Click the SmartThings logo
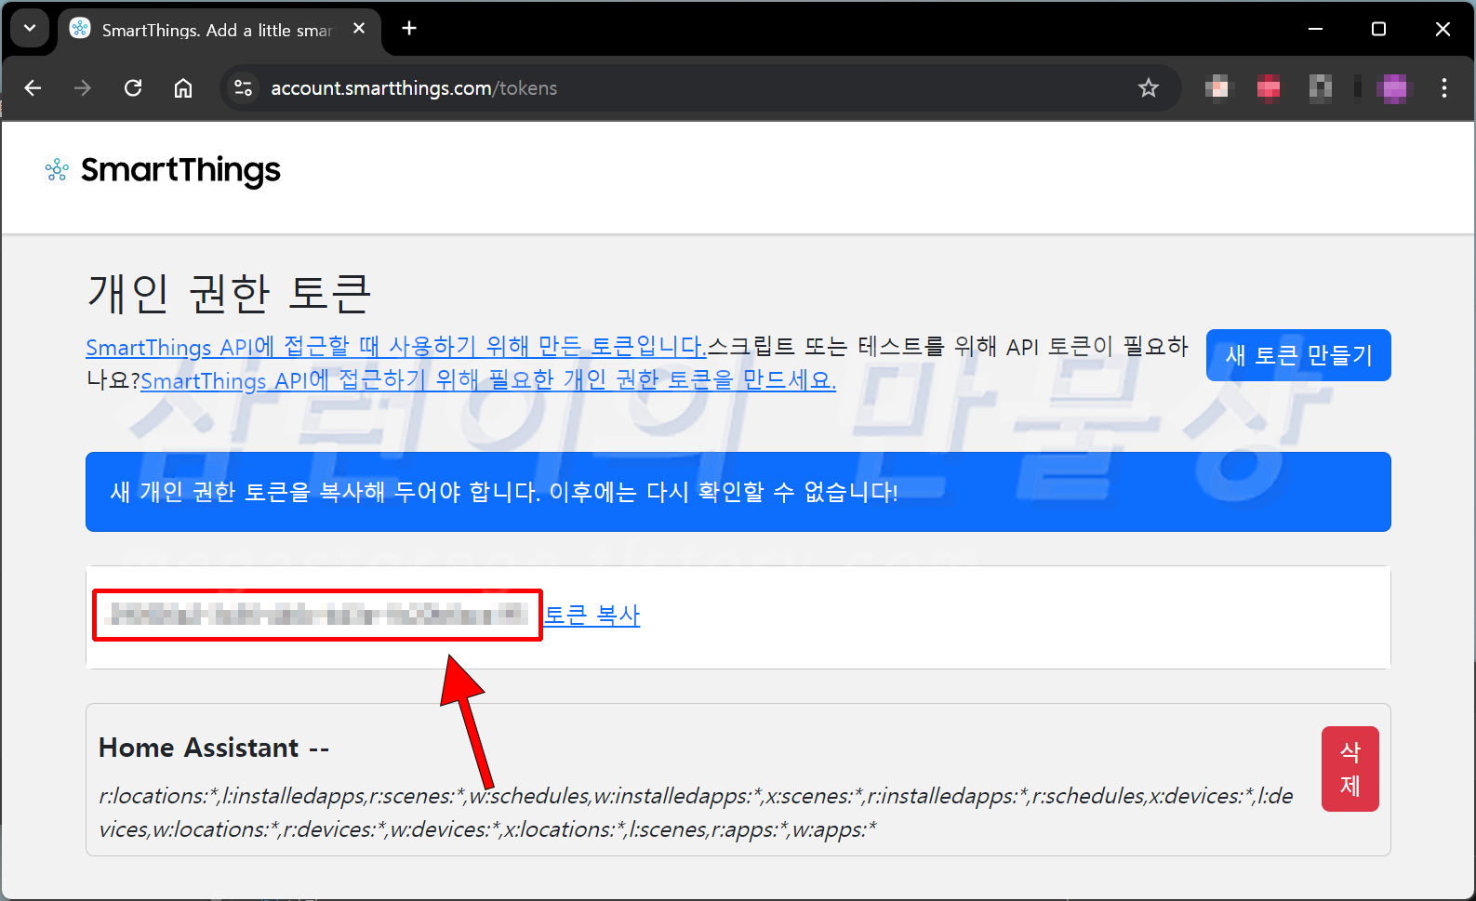1476x901 pixels. [163, 170]
